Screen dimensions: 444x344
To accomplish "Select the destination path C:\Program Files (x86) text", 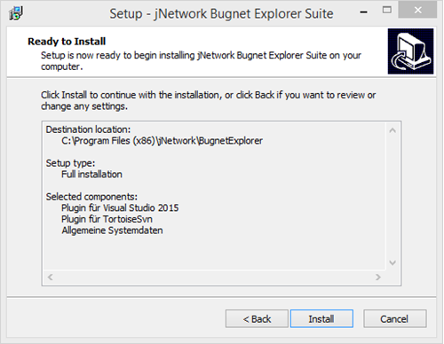I will (163, 141).
